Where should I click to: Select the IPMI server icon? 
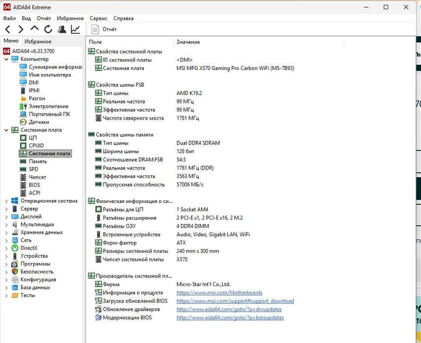coord(23,90)
